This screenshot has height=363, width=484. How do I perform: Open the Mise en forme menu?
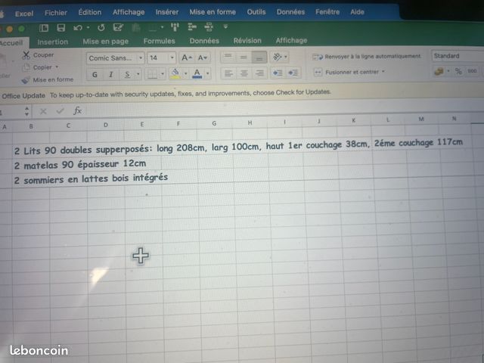coord(213,12)
